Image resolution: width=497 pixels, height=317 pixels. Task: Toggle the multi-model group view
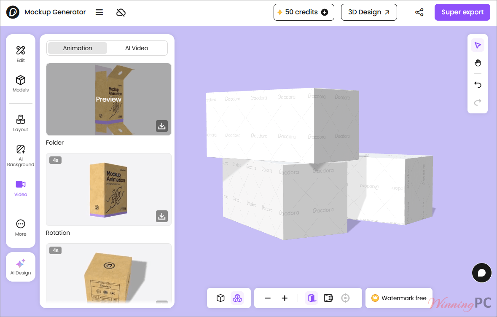tap(237, 298)
